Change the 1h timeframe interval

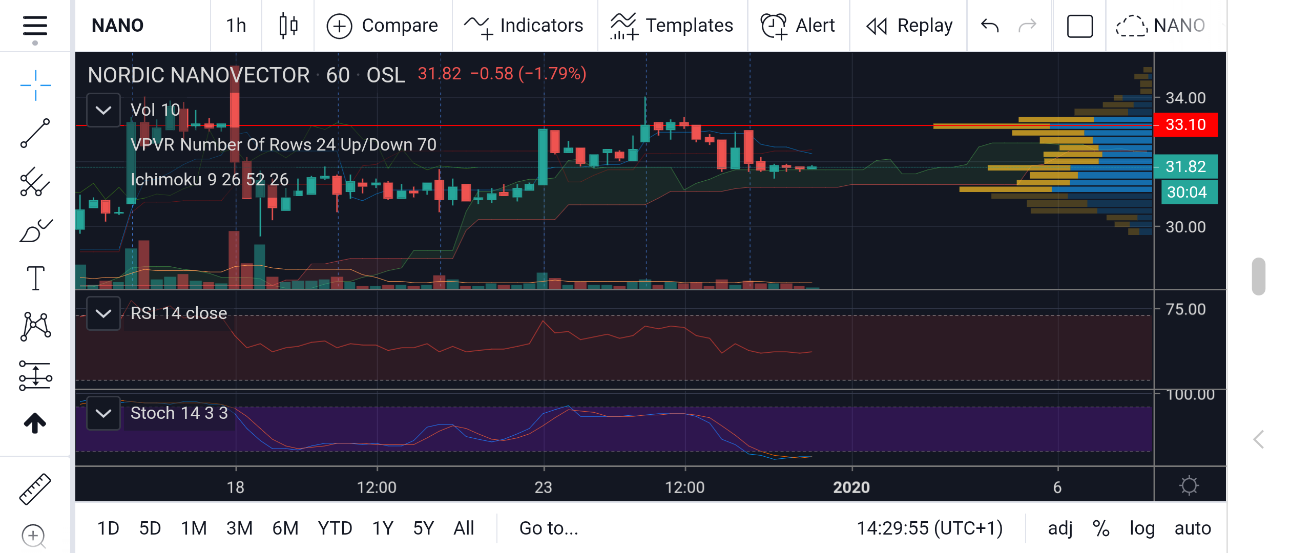tap(236, 26)
